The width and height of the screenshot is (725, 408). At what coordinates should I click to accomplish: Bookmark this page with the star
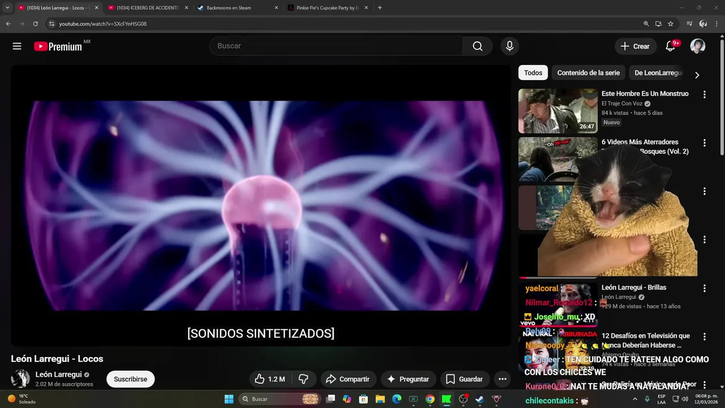point(671,24)
